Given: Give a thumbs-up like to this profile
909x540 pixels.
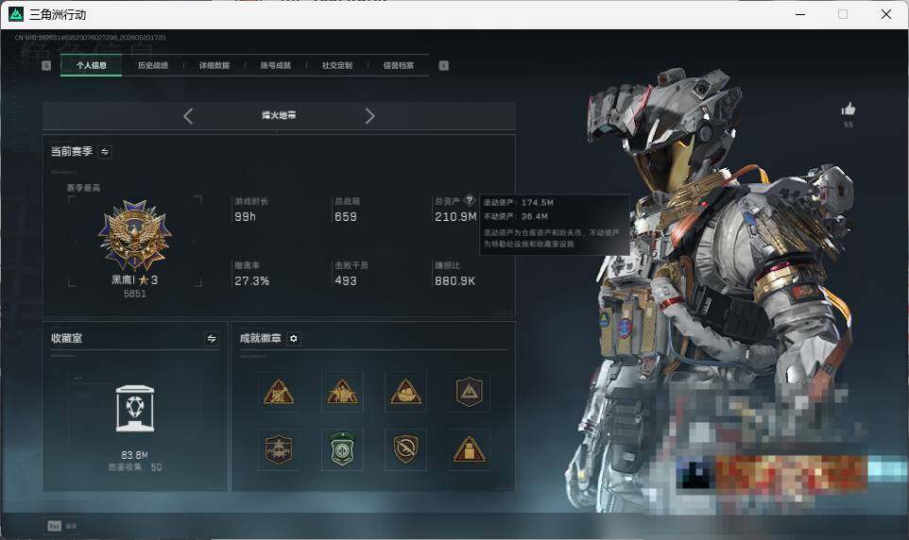Looking at the screenshot, I should pyautogui.click(x=849, y=109).
